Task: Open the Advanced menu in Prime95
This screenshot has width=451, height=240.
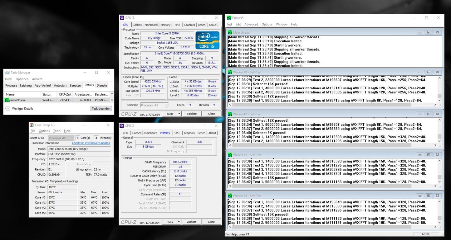Action: tap(251, 24)
